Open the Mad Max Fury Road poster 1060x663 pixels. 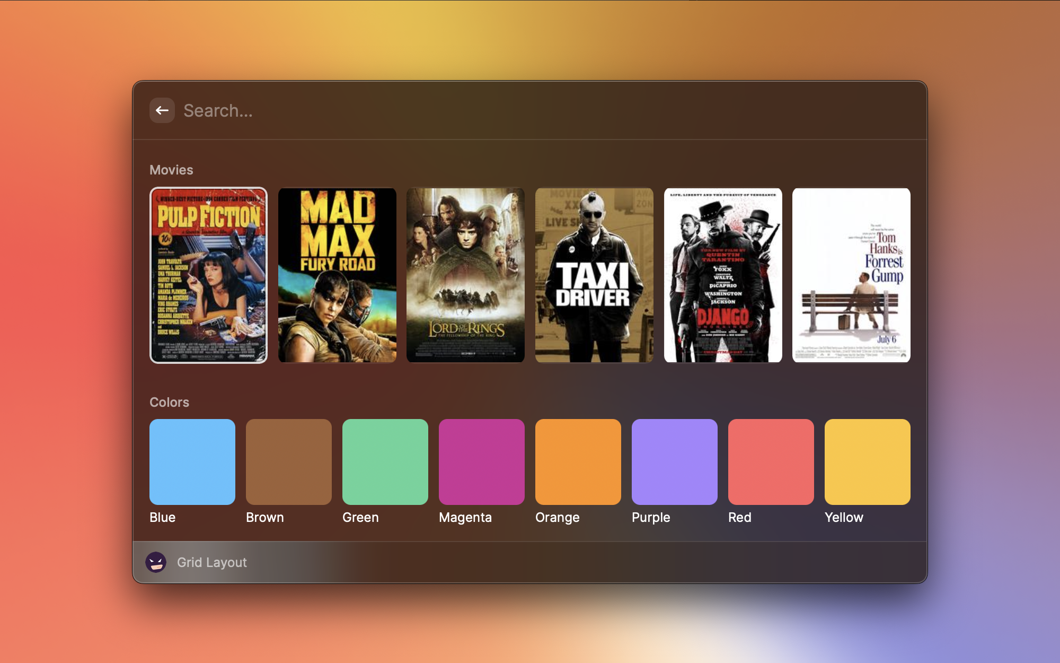click(337, 275)
